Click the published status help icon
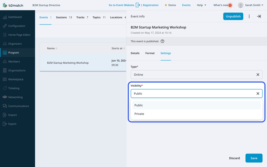The width and height of the screenshot is (267, 167). (x=163, y=41)
